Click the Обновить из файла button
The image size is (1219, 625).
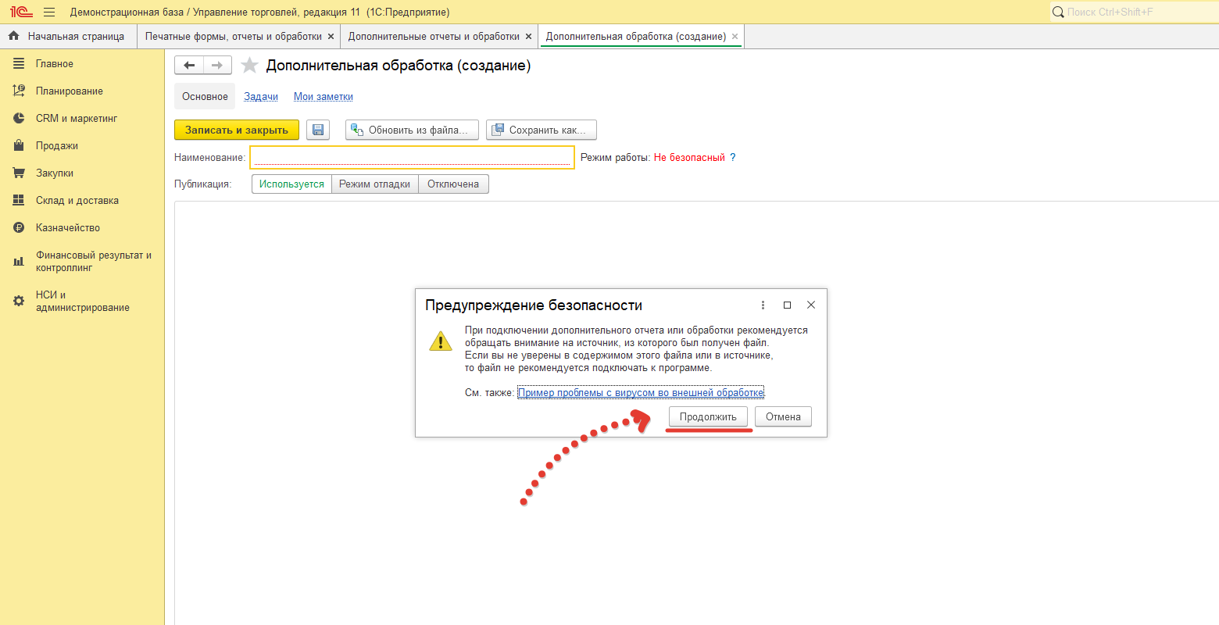[412, 130]
